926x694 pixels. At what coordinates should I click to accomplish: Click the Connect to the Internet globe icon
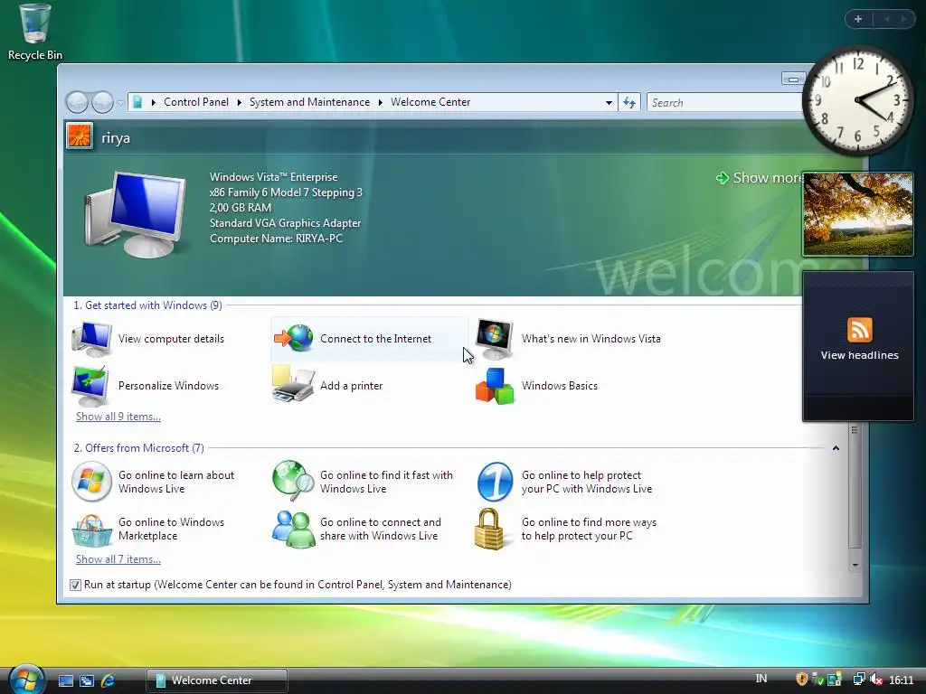[x=294, y=339]
